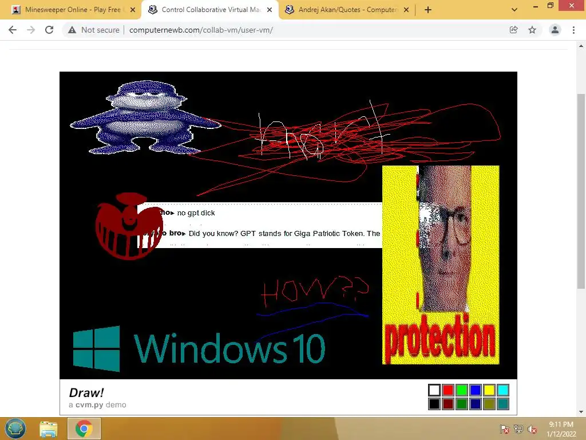Bookmark this page with star icon

coord(532,30)
